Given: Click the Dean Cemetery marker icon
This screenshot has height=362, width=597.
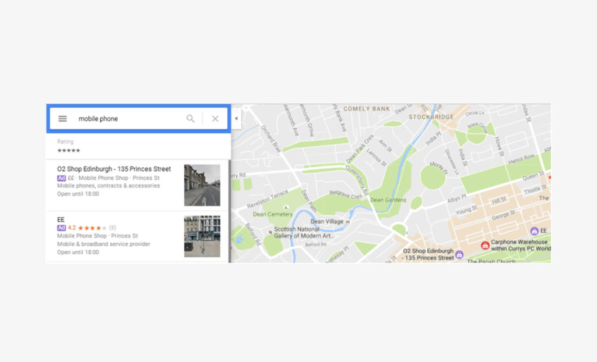Looking at the screenshot, I should click(286, 208).
